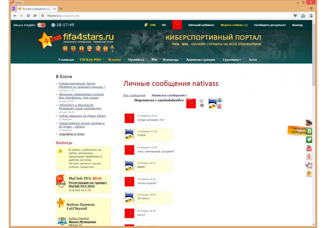Expand the FIFA16 PS4 menu

[x=92, y=60]
